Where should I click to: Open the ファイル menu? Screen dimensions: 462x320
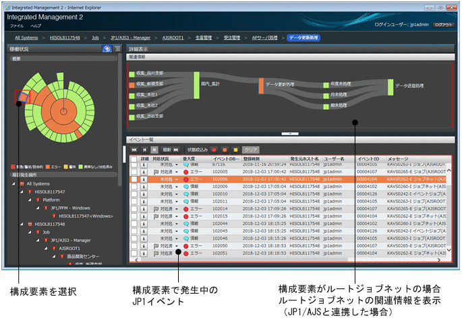[x=17, y=26]
